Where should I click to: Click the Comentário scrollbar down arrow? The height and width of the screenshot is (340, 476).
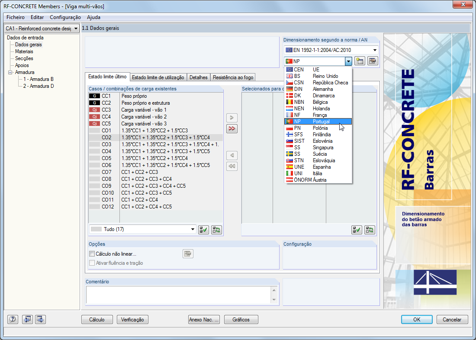point(274,300)
